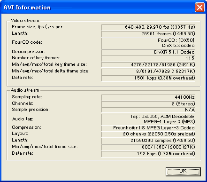Click the frame size value 640x480, 29.970 fps
The width and height of the screenshot is (207, 182).
(148, 27)
